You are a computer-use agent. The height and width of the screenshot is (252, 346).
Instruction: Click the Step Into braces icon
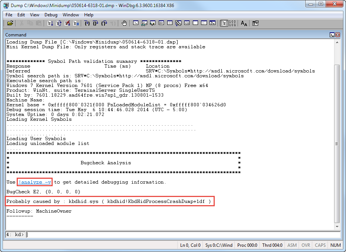(87, 23)
